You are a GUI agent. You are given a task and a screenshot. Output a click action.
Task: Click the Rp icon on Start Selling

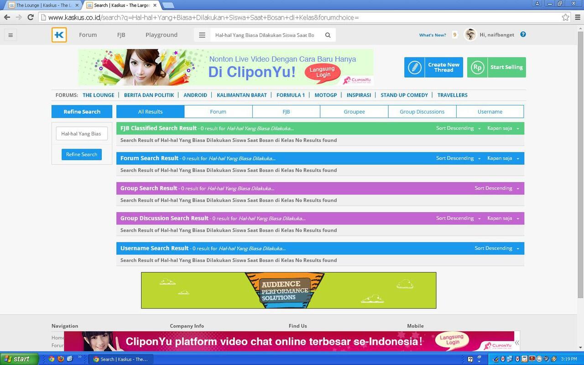point(477,68)
